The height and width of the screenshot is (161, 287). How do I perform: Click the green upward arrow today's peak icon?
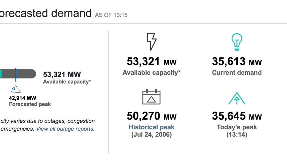tap(237, 98)
